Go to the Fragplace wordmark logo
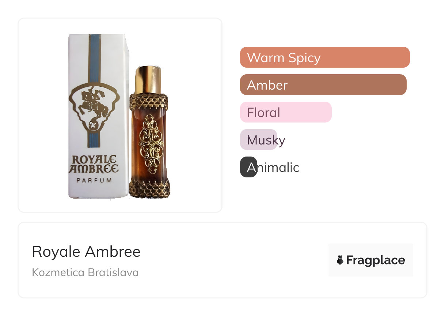The width and height of the screenshot is (445, 316). 375,260
